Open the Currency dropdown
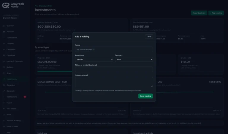Screen dimensions: 228x134 (134, 59)
